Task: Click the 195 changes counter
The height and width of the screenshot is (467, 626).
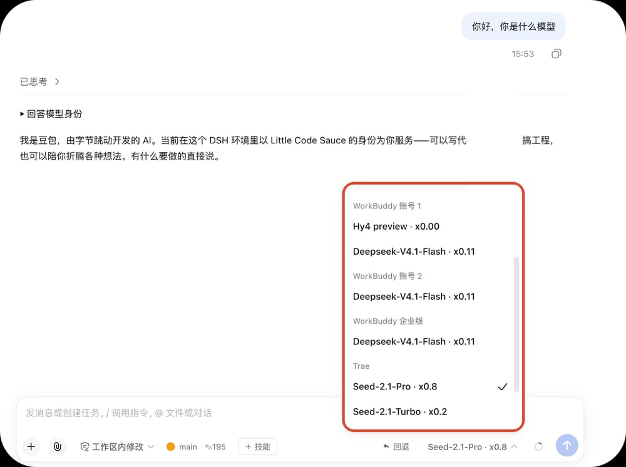Action: tap(215, 446)
